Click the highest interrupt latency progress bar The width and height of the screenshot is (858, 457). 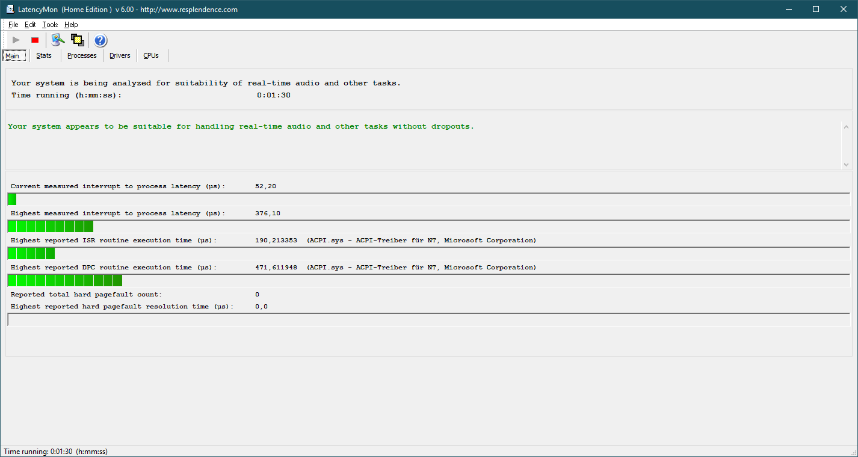point(428,226)
